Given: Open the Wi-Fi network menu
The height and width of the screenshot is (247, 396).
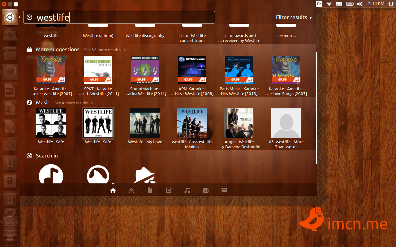Looking at the screenshot, I should [x=329, y=4].
